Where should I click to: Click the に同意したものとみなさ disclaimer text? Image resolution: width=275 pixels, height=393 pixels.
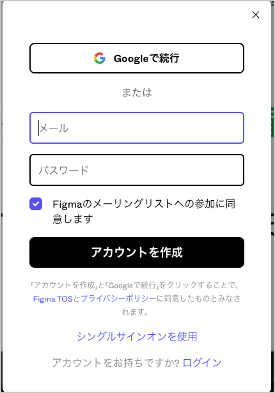pyautogui.click(x=198, y=299)
